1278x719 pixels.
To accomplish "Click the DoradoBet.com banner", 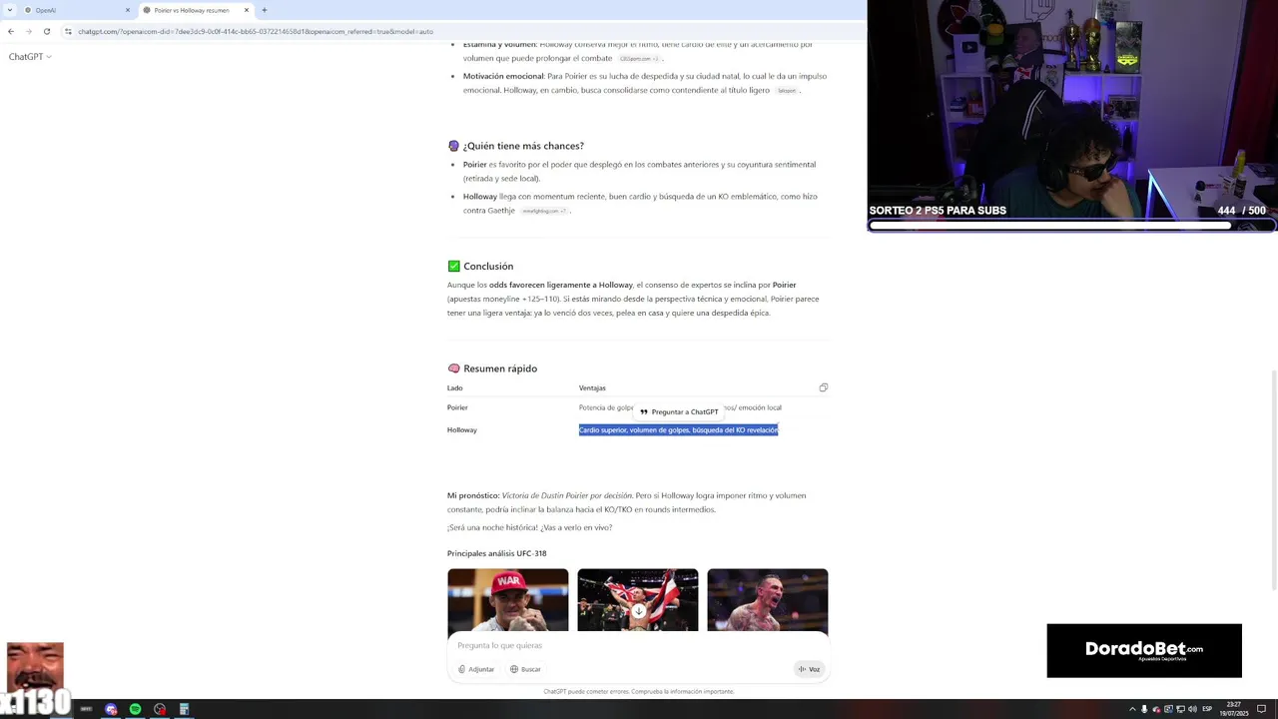I will point(1144,651).
